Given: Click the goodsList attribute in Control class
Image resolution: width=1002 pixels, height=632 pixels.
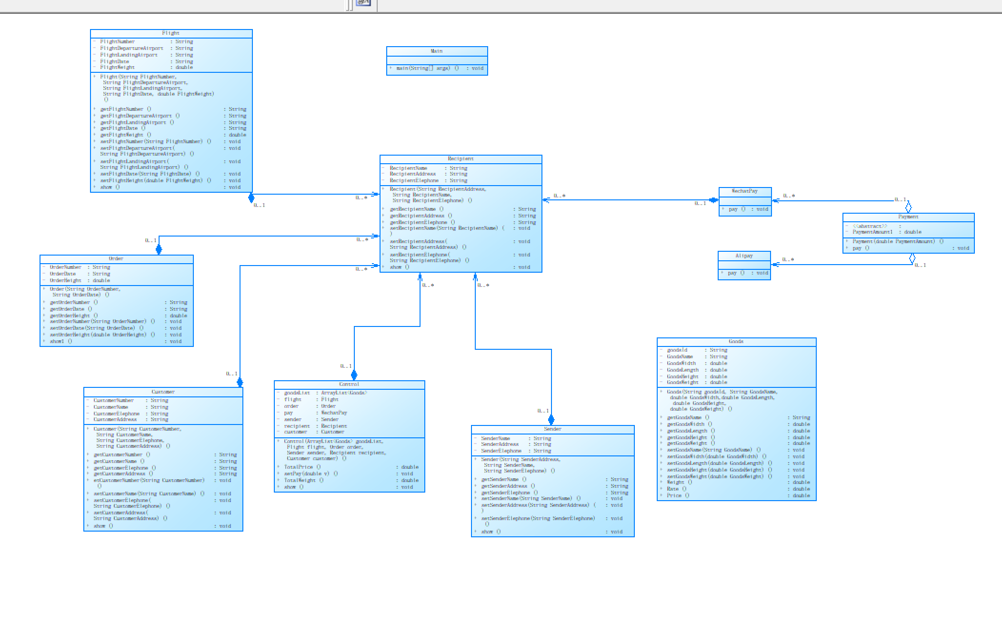Looking at the screenshot, I should point(297,393).
